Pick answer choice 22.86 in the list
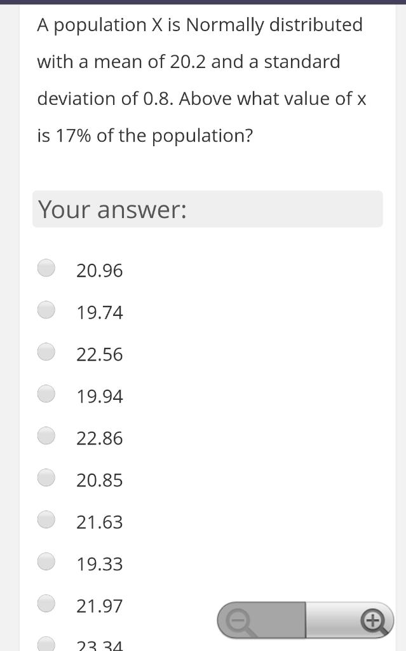The image size is (406, 651). tap(100, 438)
